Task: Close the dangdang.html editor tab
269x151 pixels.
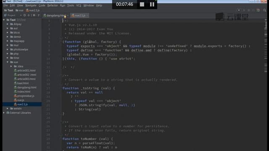Action: coord(68,16)
